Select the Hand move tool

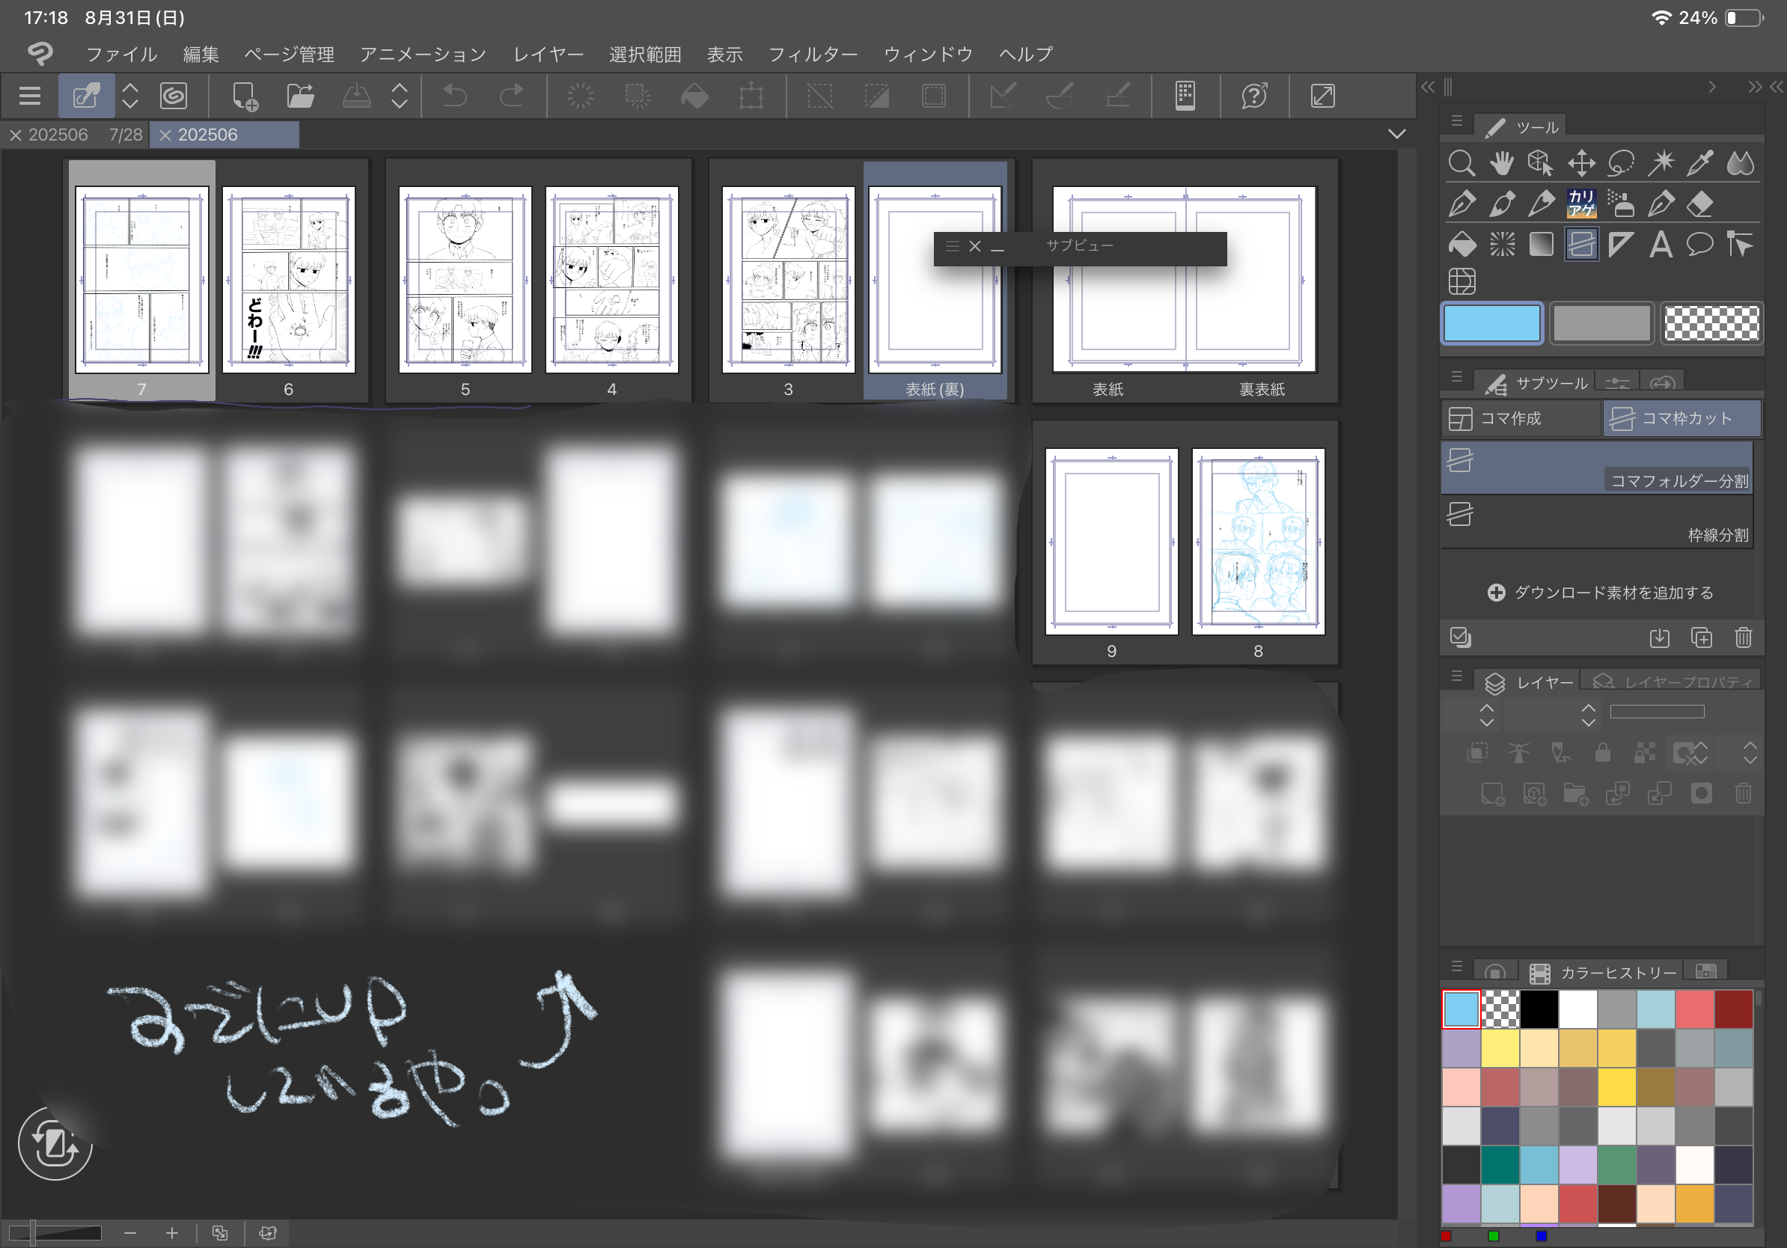pyautogui.click(x=1501, y=163)
